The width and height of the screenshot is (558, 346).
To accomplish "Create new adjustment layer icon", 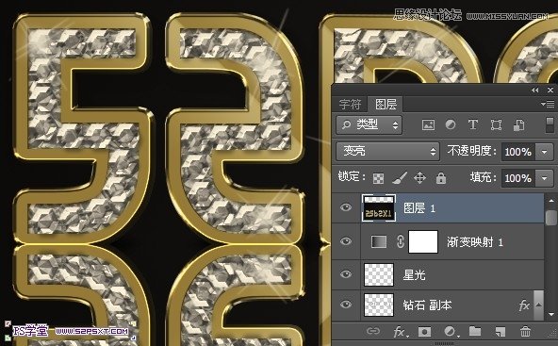I will [x=451, y=332].
